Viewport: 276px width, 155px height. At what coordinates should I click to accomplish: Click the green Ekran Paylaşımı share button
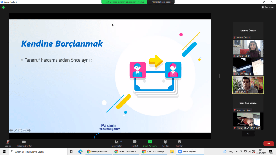click(x=150, y=143)
